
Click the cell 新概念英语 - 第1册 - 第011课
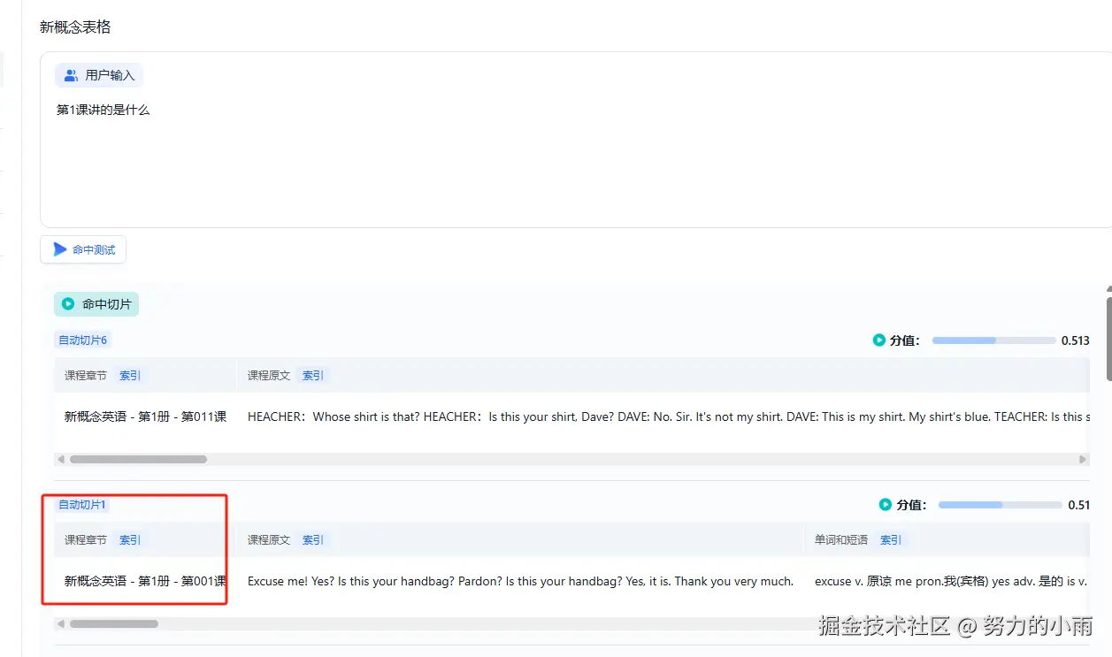(x=145, y=416)
